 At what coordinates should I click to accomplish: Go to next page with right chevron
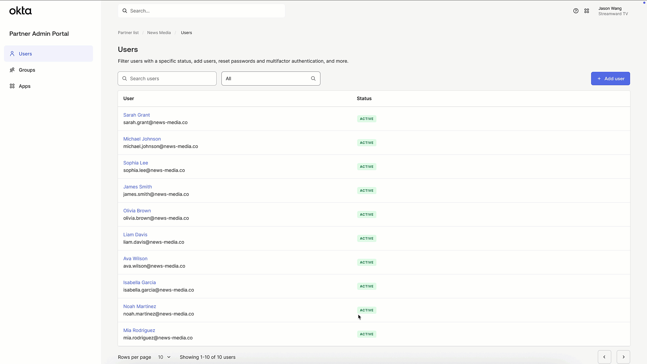coord(623,357)
